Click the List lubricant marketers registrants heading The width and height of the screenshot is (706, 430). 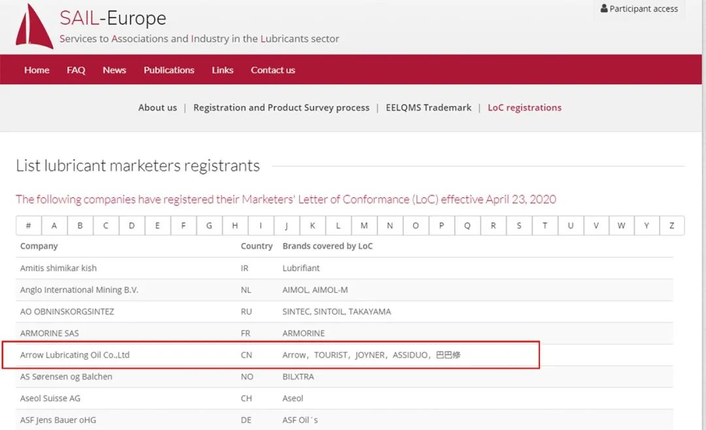point(138,166)
